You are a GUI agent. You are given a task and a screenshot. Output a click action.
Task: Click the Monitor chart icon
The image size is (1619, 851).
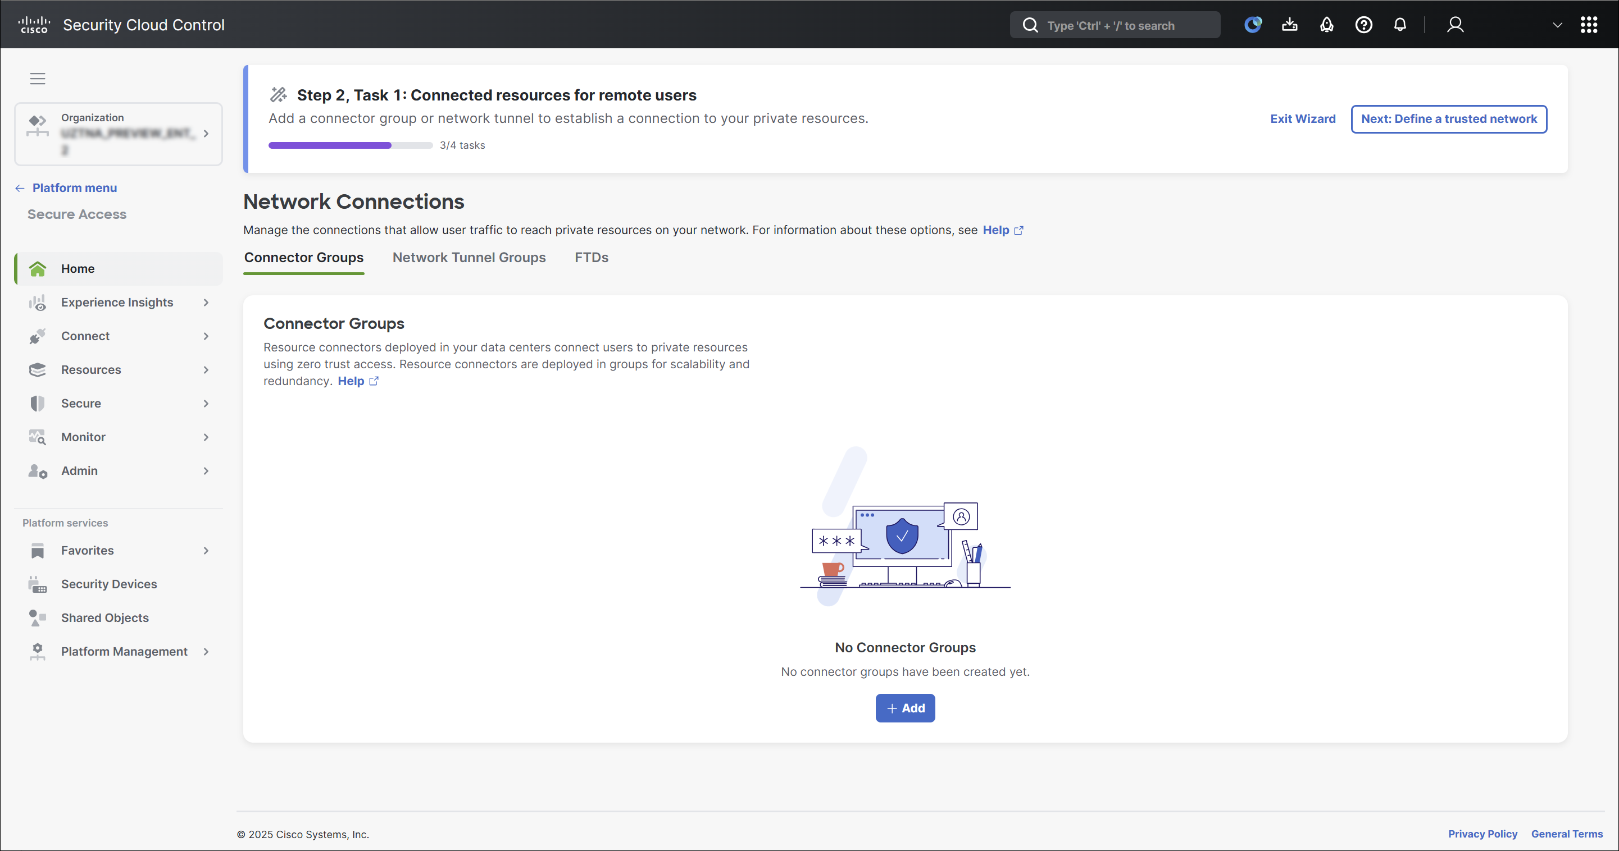(x=38, y=437)
